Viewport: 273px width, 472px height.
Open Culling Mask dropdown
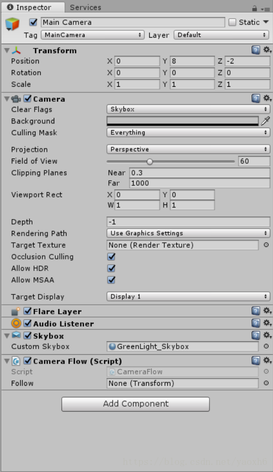(x=188, y=132)
